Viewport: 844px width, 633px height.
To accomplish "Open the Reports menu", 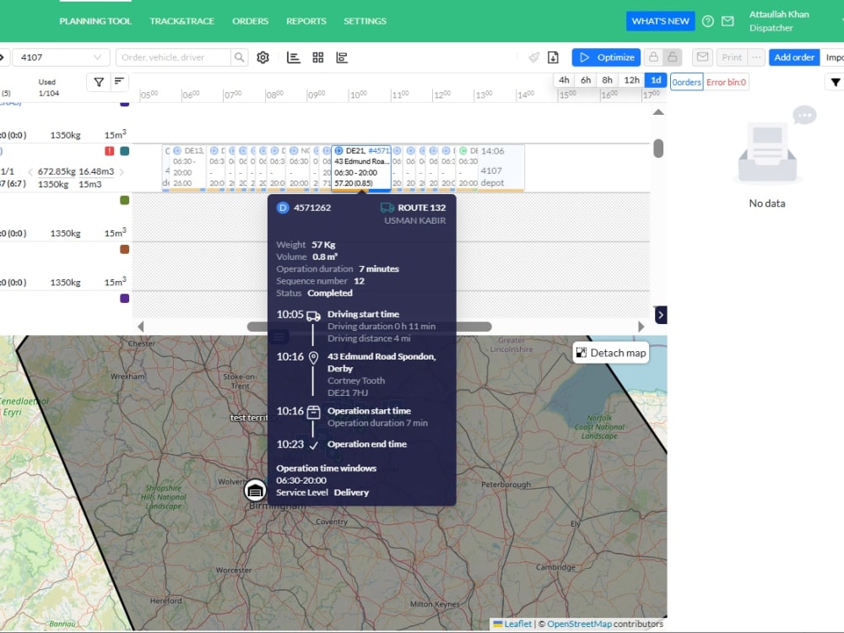I will (306, 21).
